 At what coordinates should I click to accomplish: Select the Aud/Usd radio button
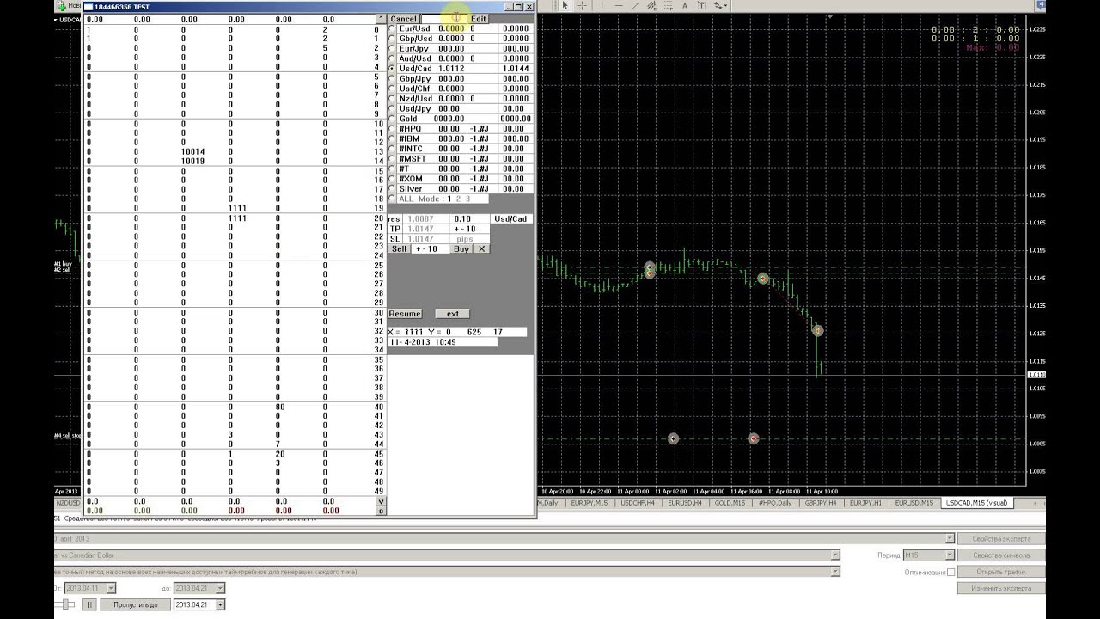(393, 58)
